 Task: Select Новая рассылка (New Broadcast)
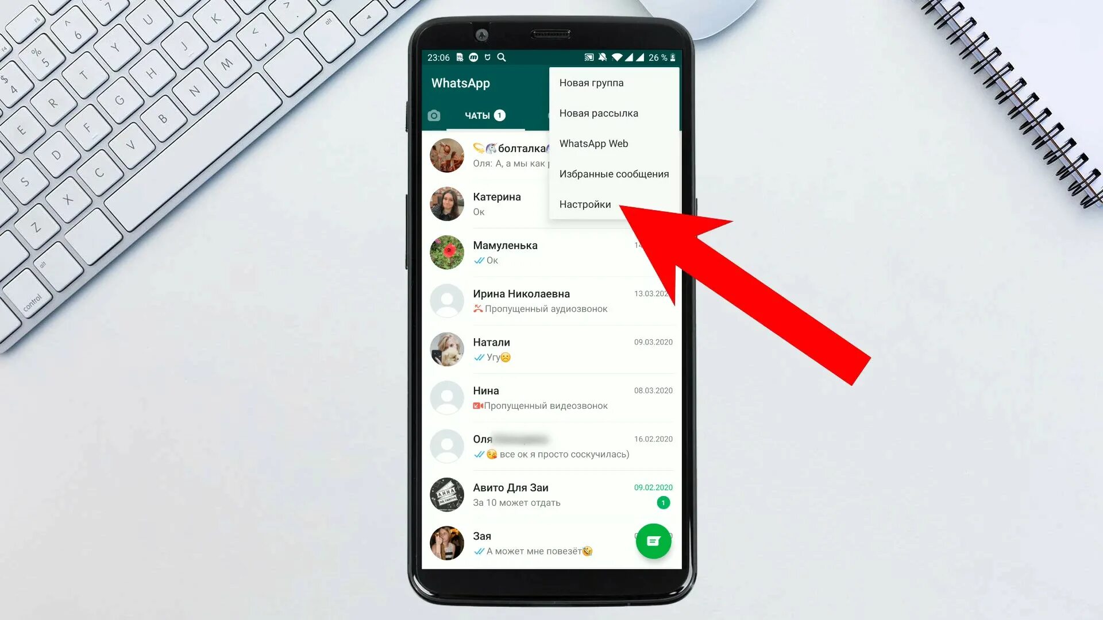tap(599, 113)
